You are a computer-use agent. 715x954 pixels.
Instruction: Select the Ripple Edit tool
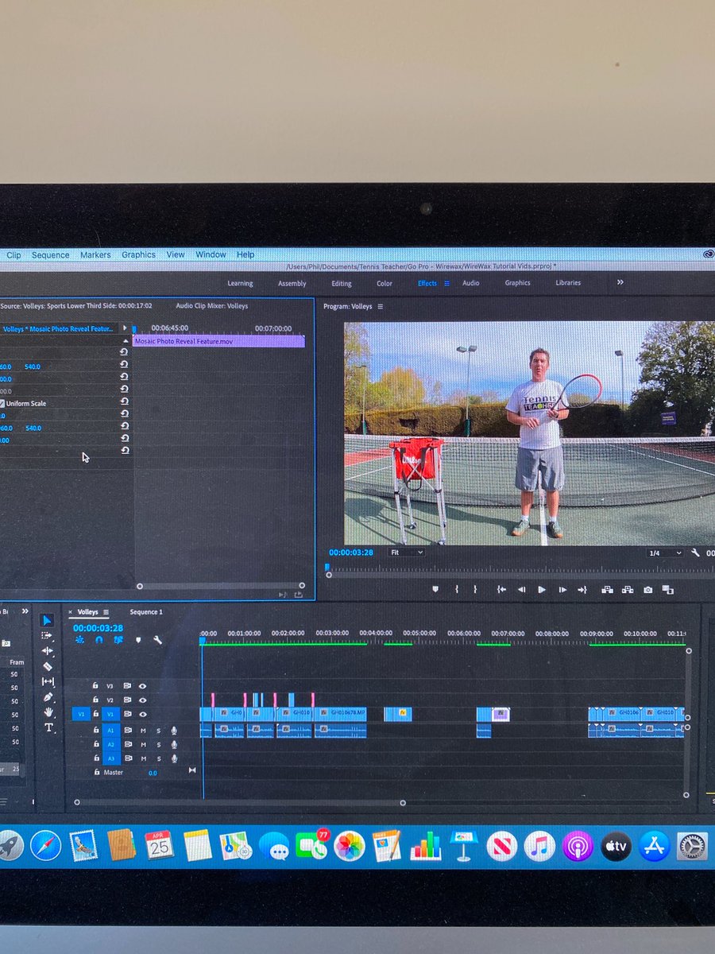47,651
